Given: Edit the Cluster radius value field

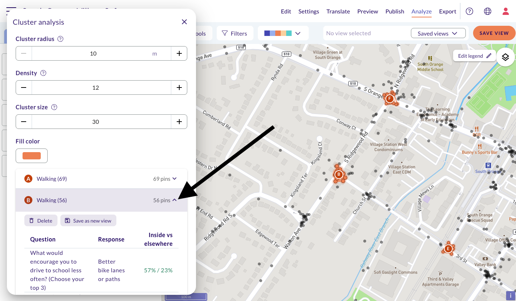Looking at the screenshot, I should (x=93, y=53).
